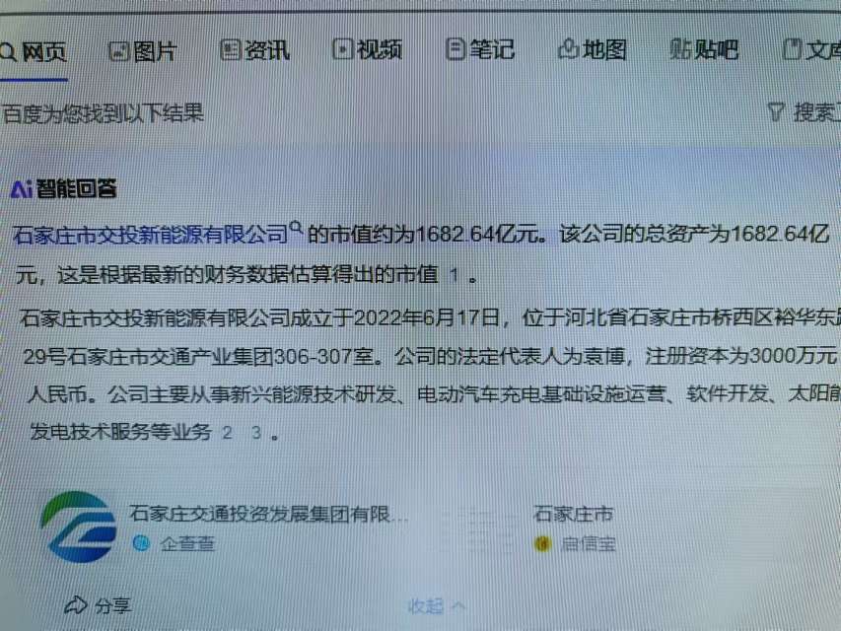Viewport: 841px width, 631px height.
Task: Open citation reference number 2
Action: point(228,433)
